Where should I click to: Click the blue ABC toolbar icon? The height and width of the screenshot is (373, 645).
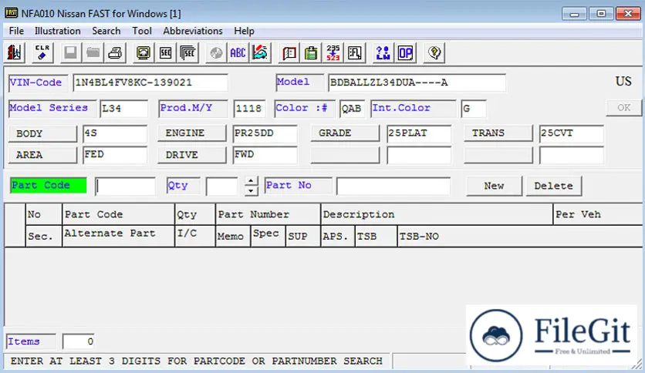[238, 52]
